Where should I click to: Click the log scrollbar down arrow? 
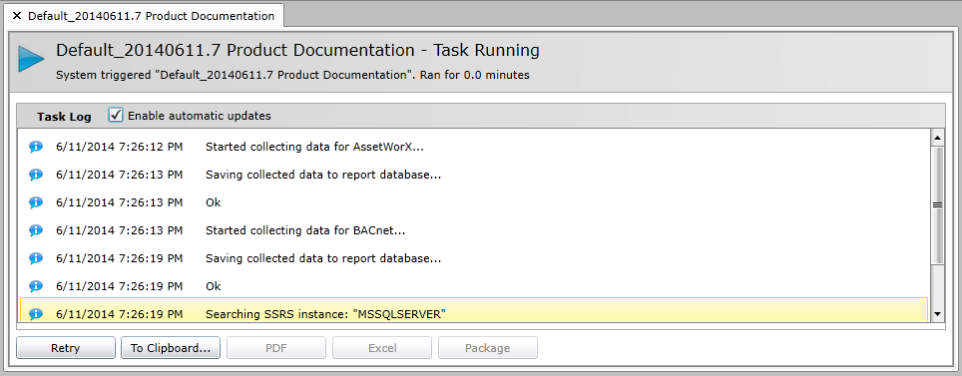click(x=937, y=313)
